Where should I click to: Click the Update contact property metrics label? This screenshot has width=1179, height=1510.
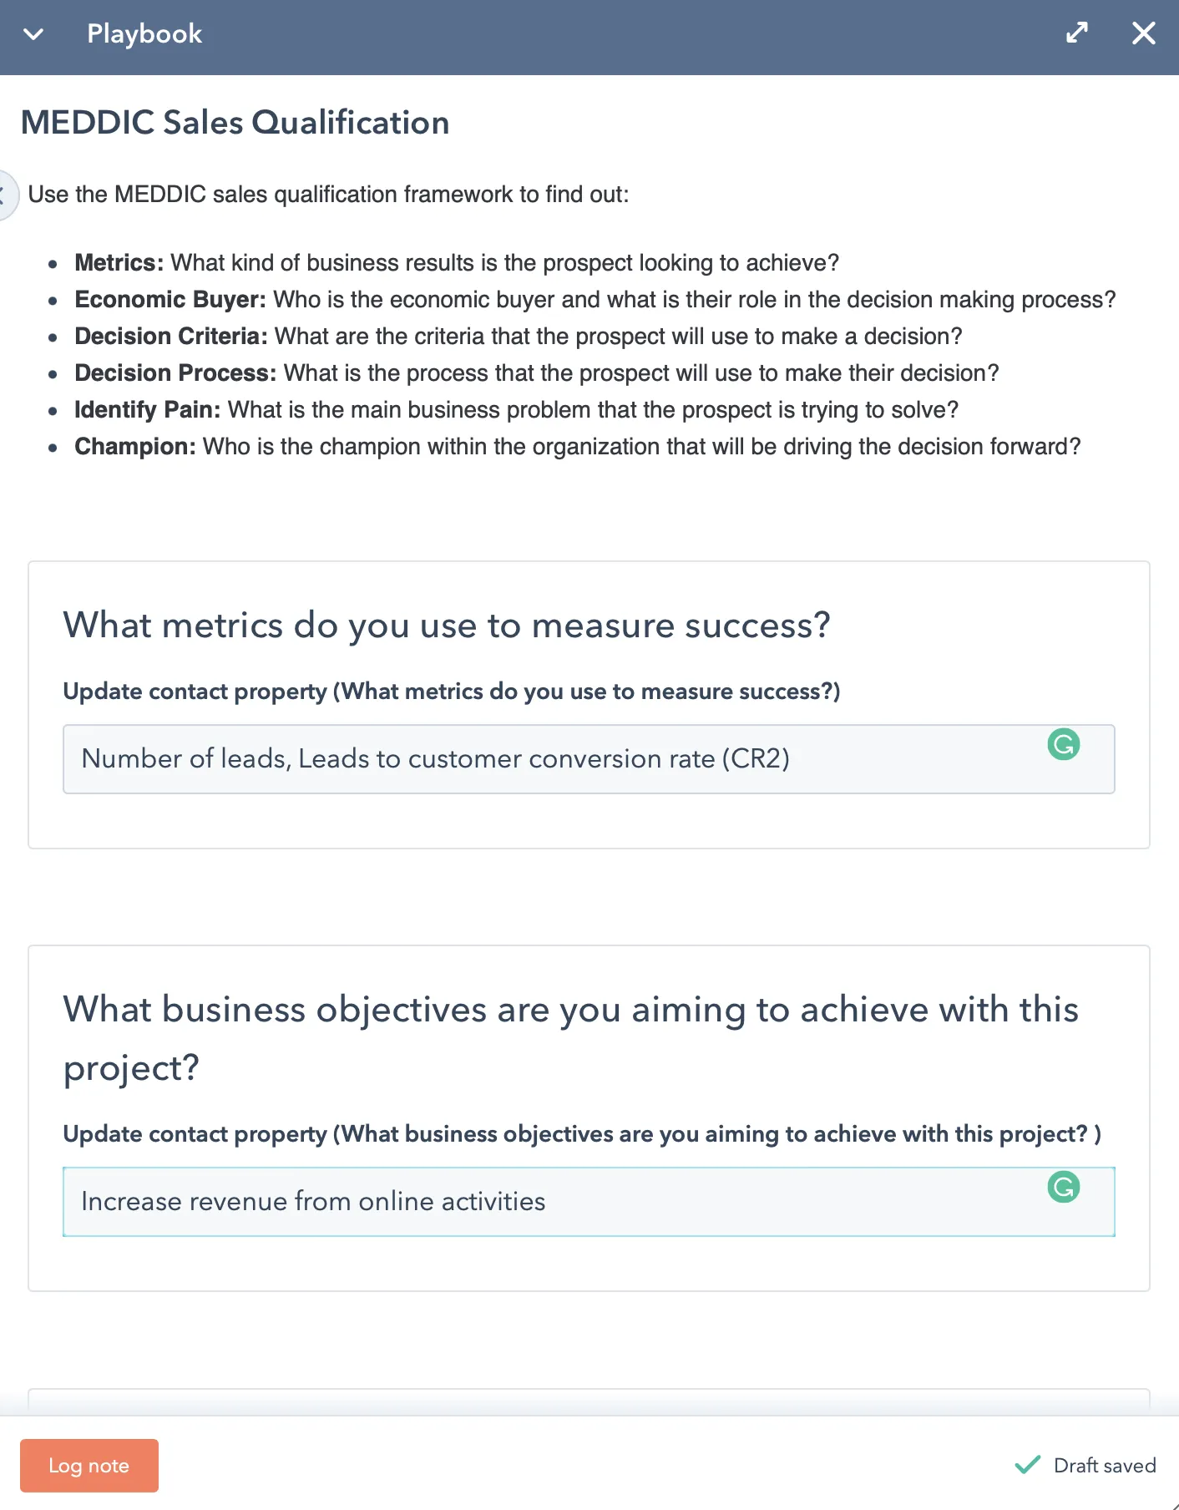[x=451, y=692]
